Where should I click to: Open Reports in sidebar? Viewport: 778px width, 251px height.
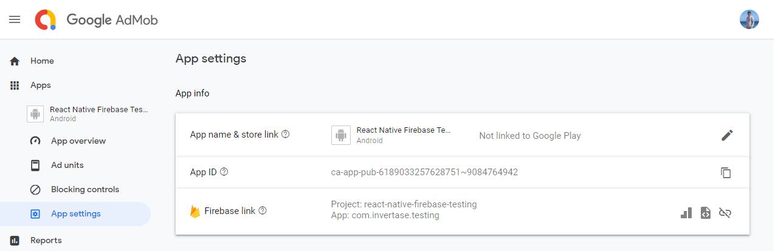[46, 240]
